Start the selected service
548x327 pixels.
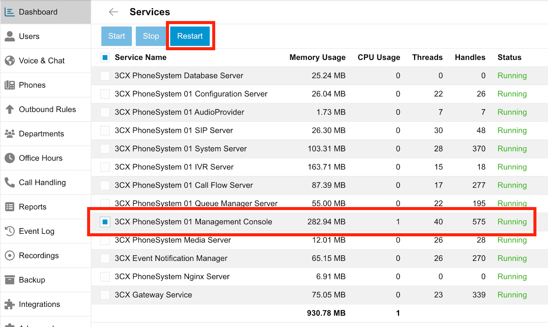(x=116, y=36)
